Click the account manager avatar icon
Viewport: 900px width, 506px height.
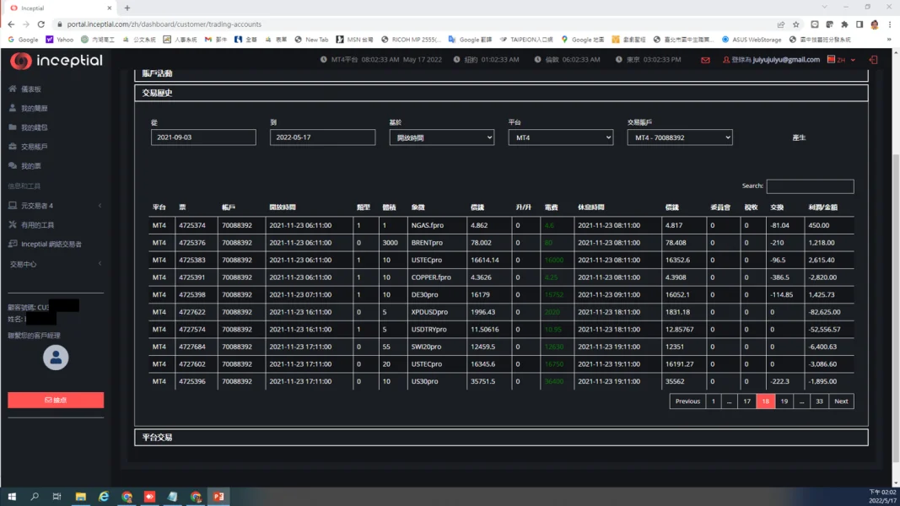[x=56, y=358]
